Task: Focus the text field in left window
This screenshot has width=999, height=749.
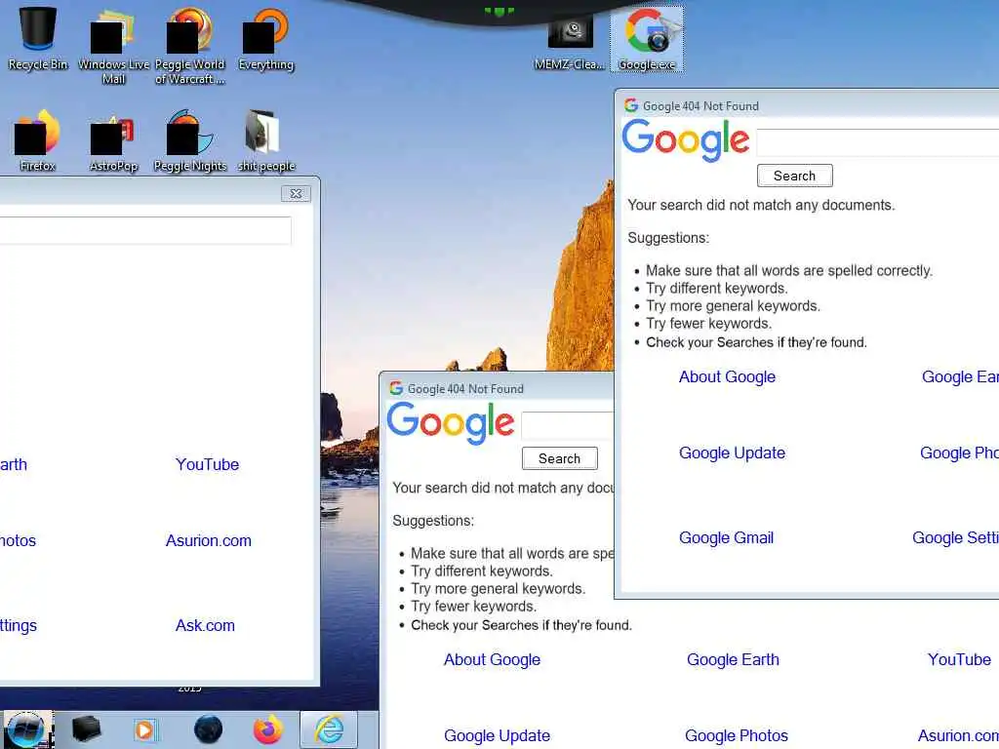Action: pos(145,230)
